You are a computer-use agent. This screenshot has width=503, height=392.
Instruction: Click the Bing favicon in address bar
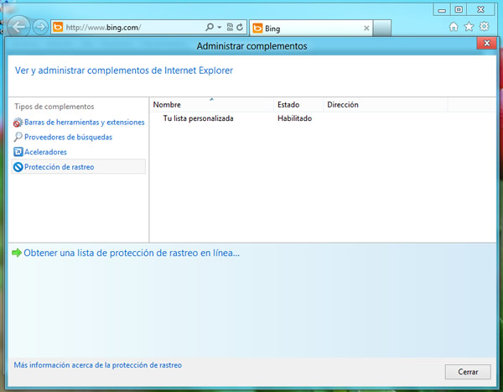[58, 27]
